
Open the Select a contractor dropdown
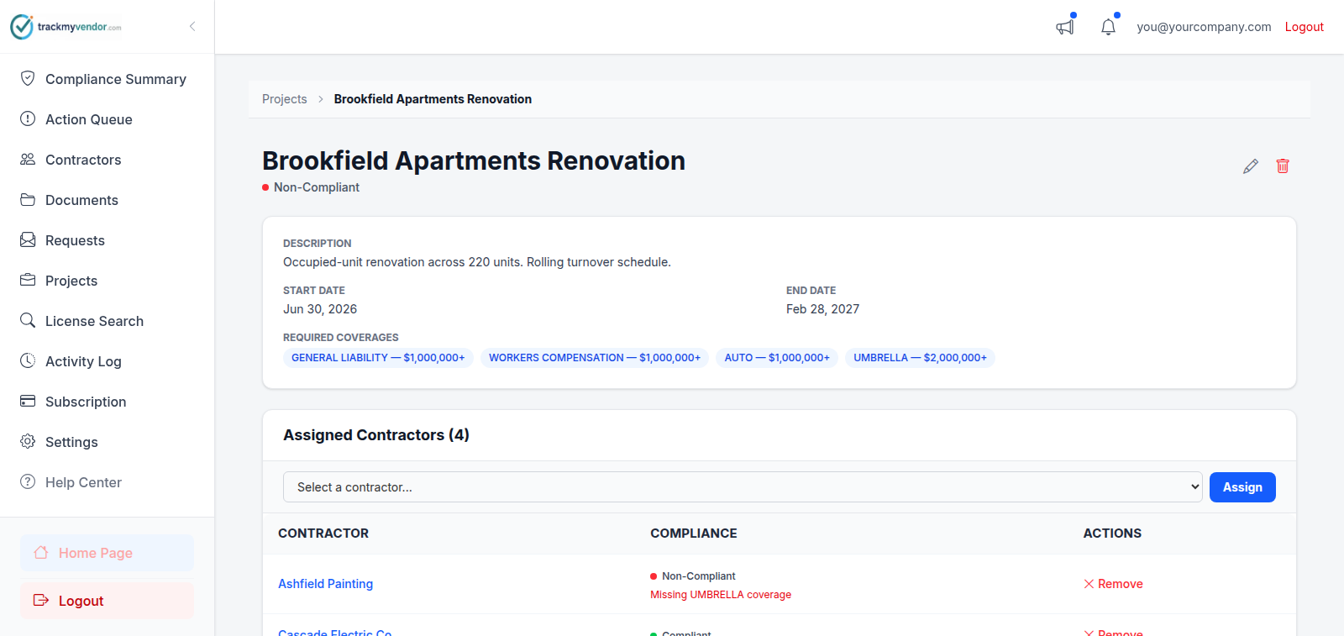743,487
